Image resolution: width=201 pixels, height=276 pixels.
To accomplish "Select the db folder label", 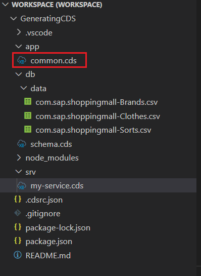I will coord(30,74).
